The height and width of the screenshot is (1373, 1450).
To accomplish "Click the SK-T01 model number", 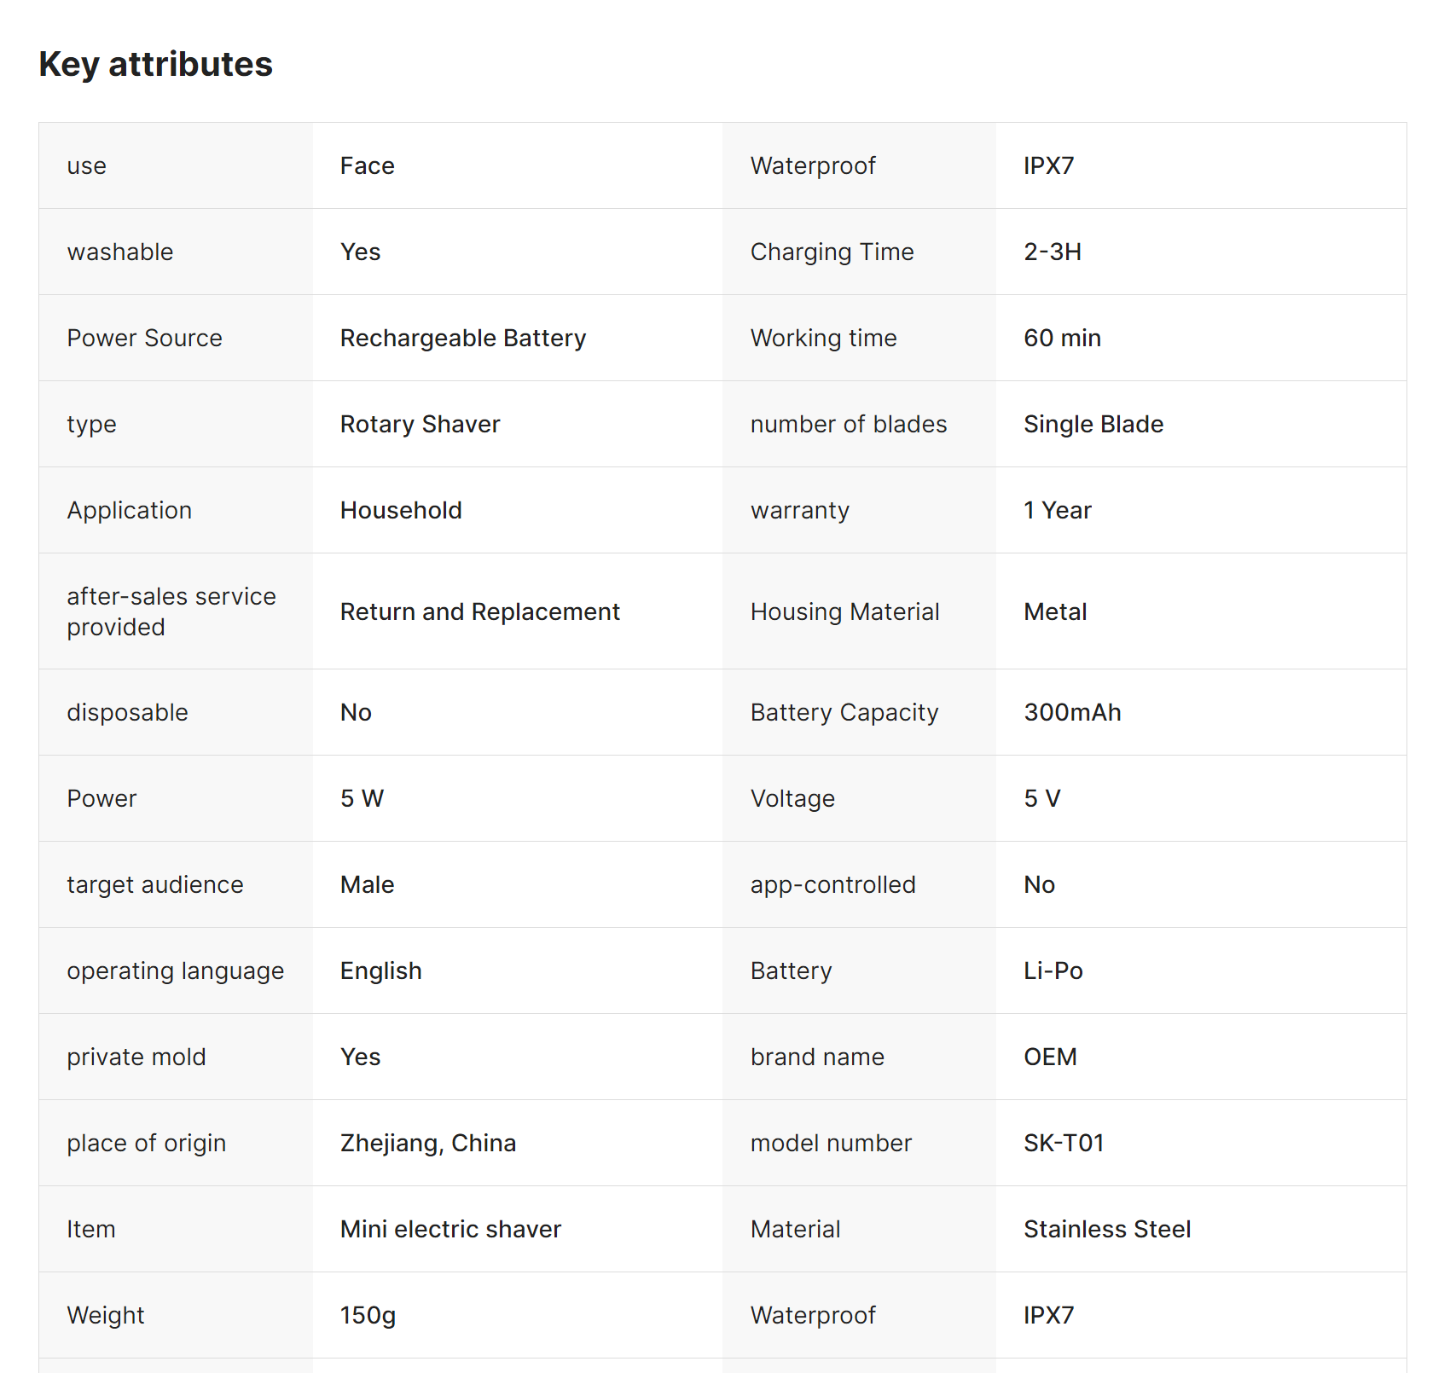I will (x=1064, y=1144).
